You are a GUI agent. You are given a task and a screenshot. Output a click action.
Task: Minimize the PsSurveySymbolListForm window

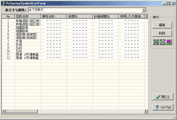164,3
